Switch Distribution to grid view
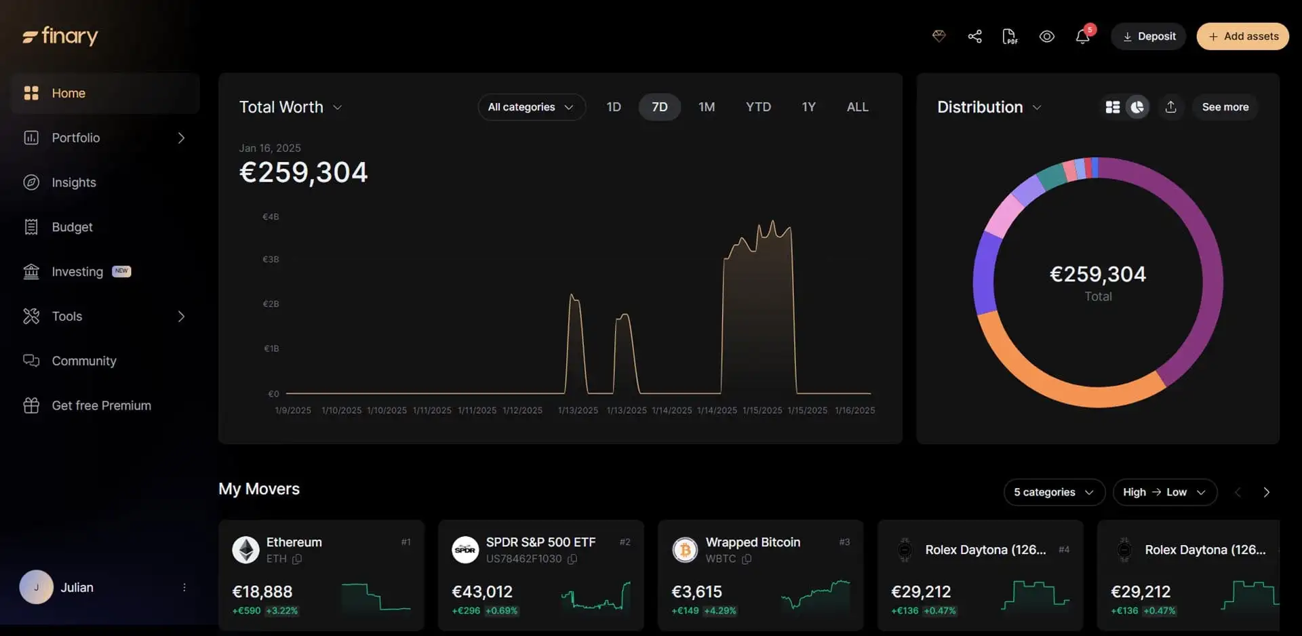This screenshot has height=636, width=1302. [1112, 107]
